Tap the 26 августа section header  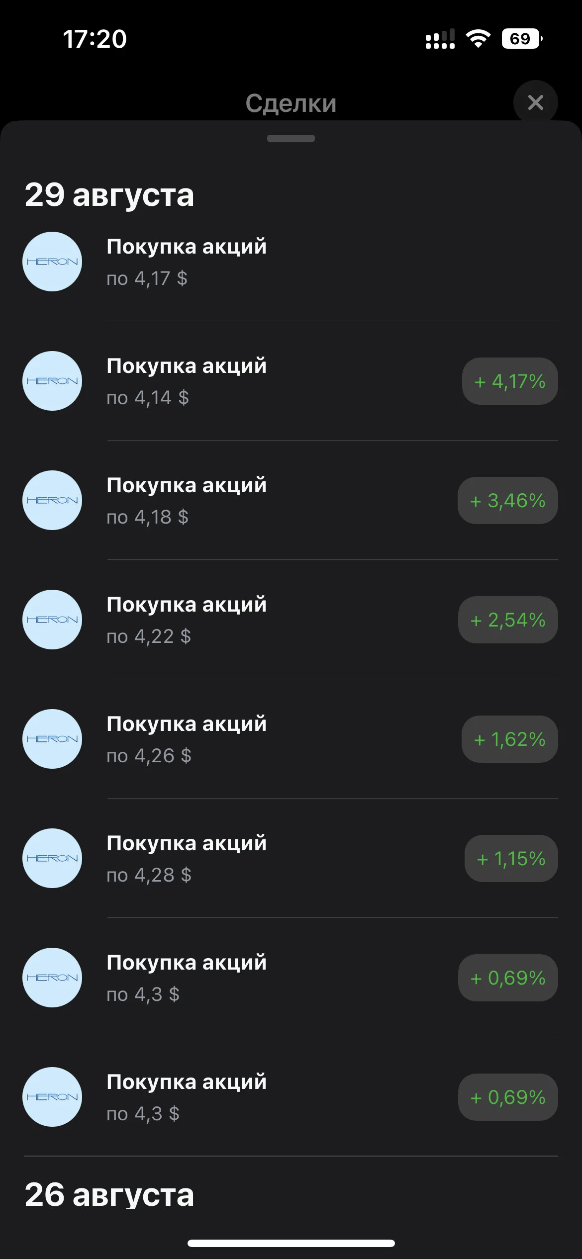click(109, 1194)
